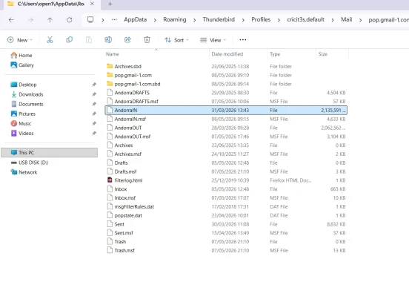Click the Forward navigation arrow
The height and width of the screenshot is (285, 409).
[x=30, y=20]
